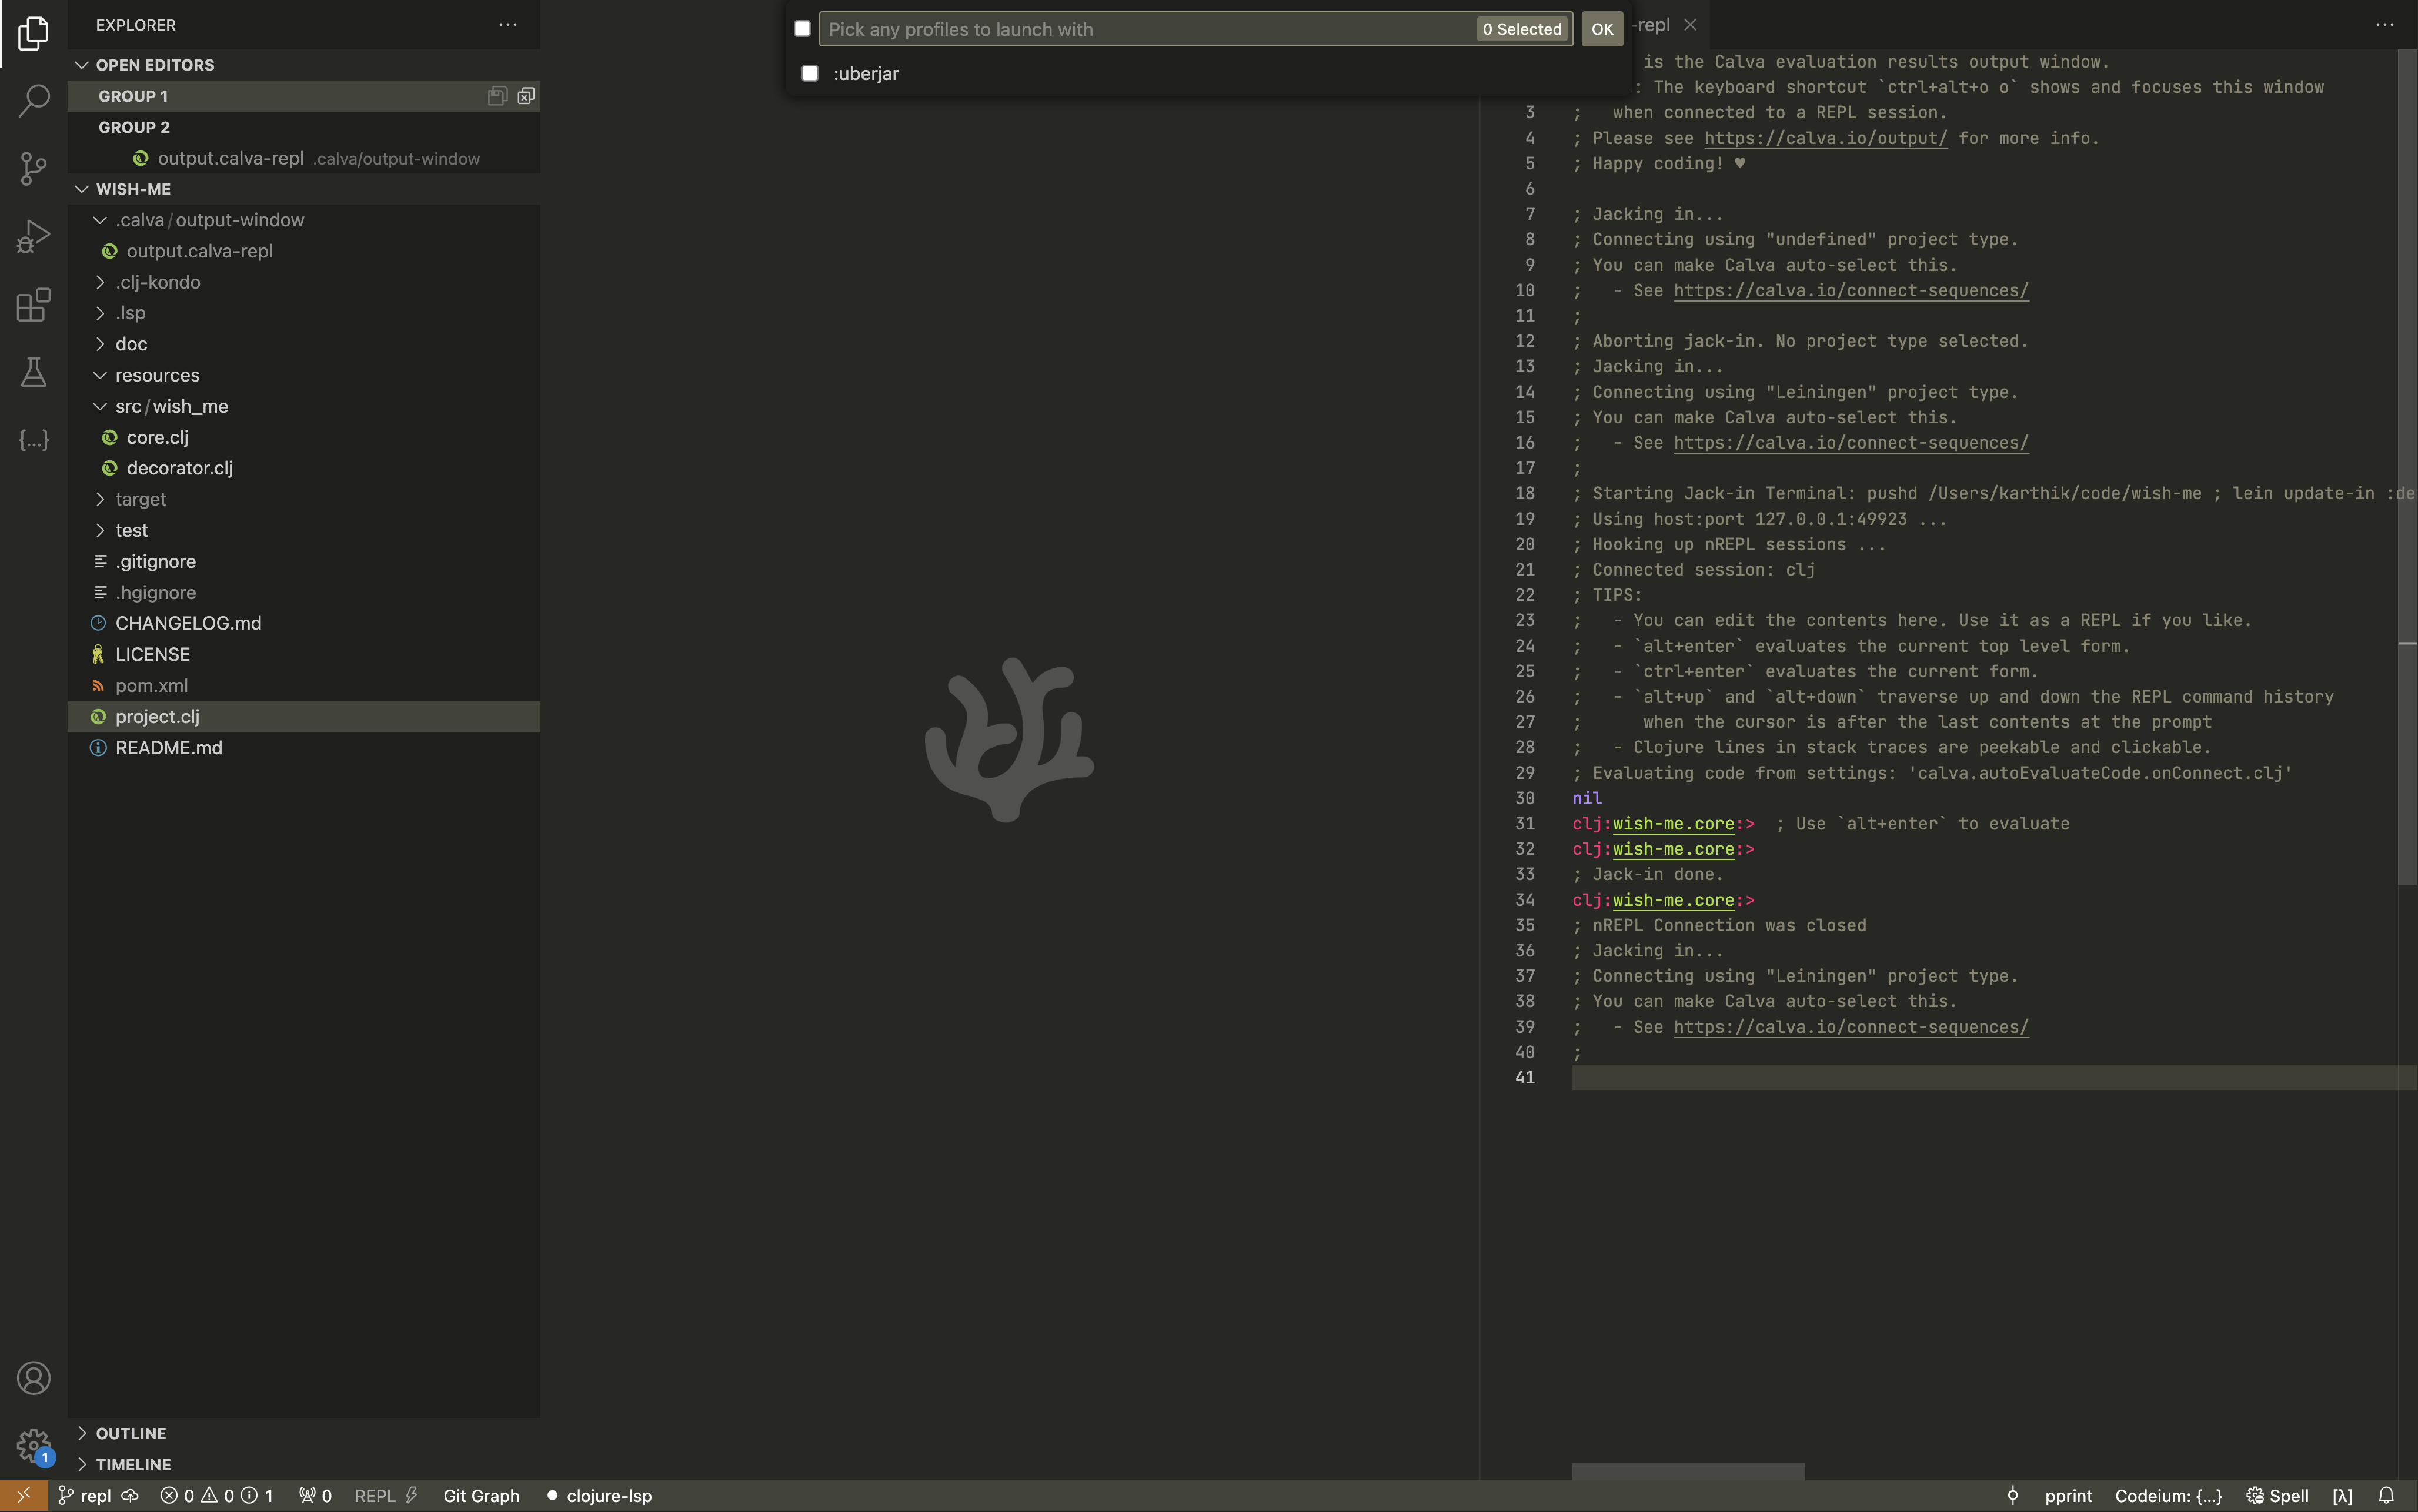Toggle the select-all profiles checkbox
Screen dimensions: 2418x1512
click(802, 28)
